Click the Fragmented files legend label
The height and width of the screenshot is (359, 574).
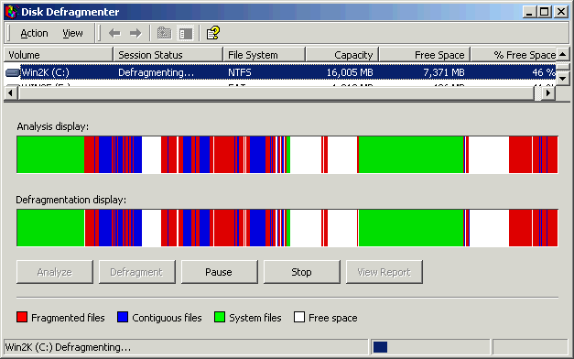click(x=68, y=318)
